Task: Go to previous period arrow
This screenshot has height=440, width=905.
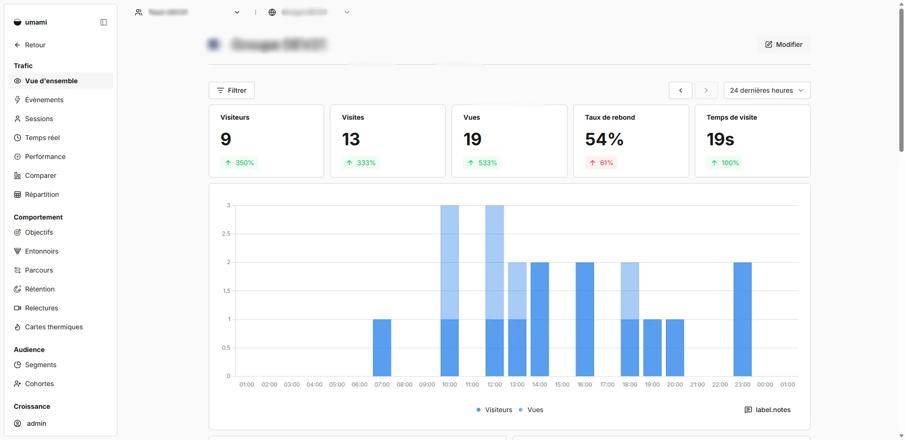Action: click(x=681, y=90)
